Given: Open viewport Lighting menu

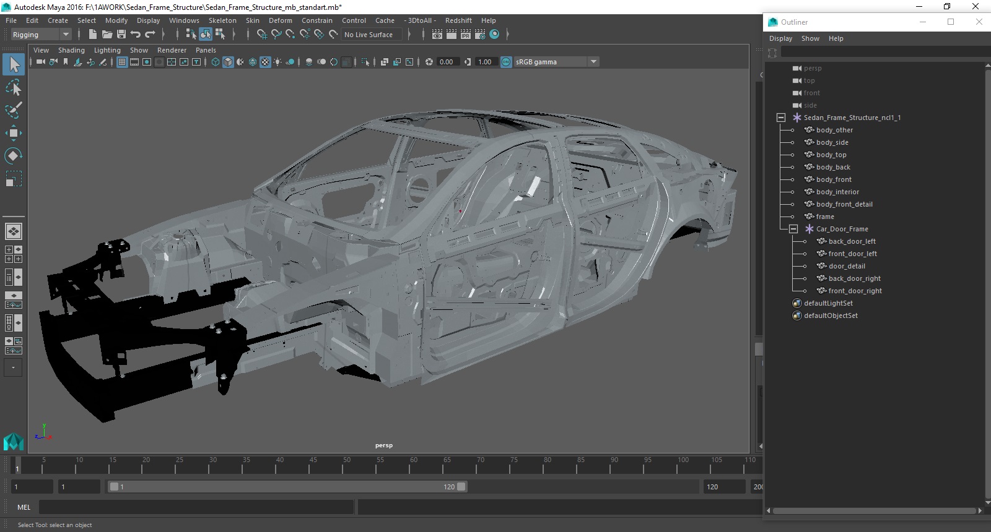Looking at the screenshot, I should click(107, 50).
